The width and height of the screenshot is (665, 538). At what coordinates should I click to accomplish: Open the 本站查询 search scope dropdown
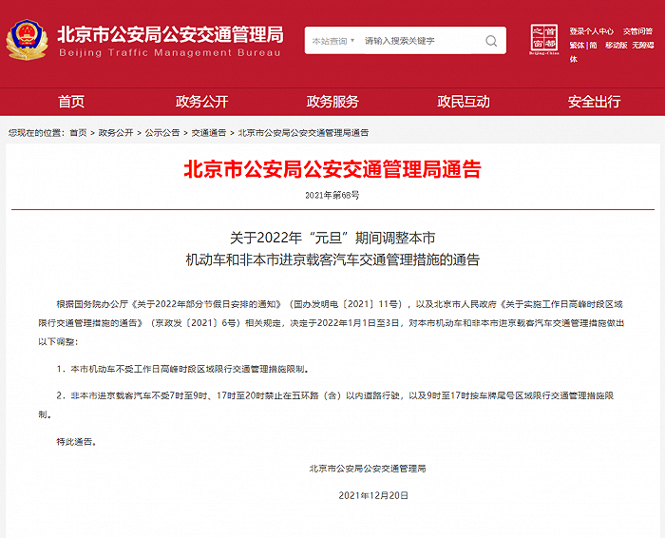(x=333, y=41)
